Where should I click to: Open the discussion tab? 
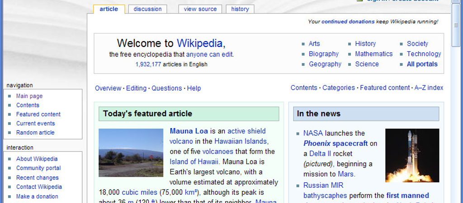(x=148, y=9)
